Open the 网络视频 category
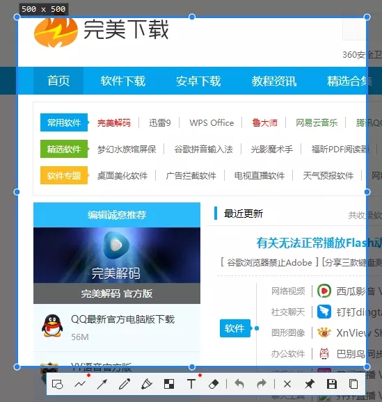 [x=288, y=291]
